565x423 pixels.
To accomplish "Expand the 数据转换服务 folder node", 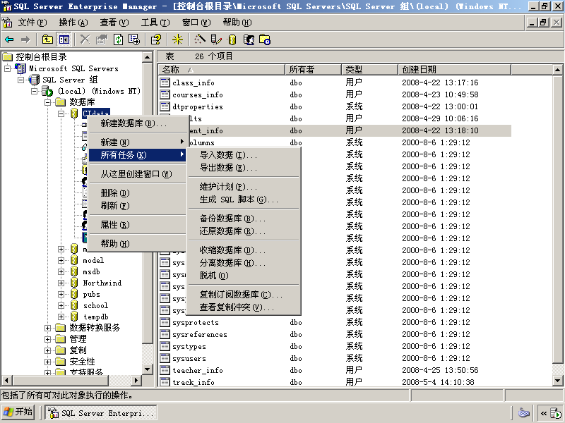I will point(47,328).
